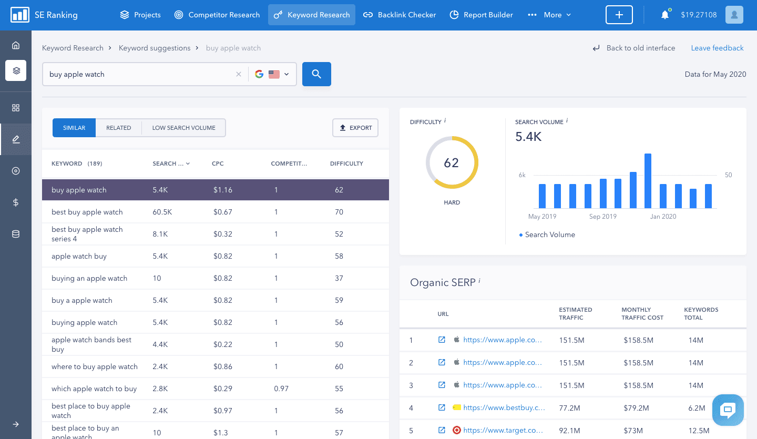Open Keyword Research in top navigation
This screenshot has height=439, width=757.
(x=312, y=15)
